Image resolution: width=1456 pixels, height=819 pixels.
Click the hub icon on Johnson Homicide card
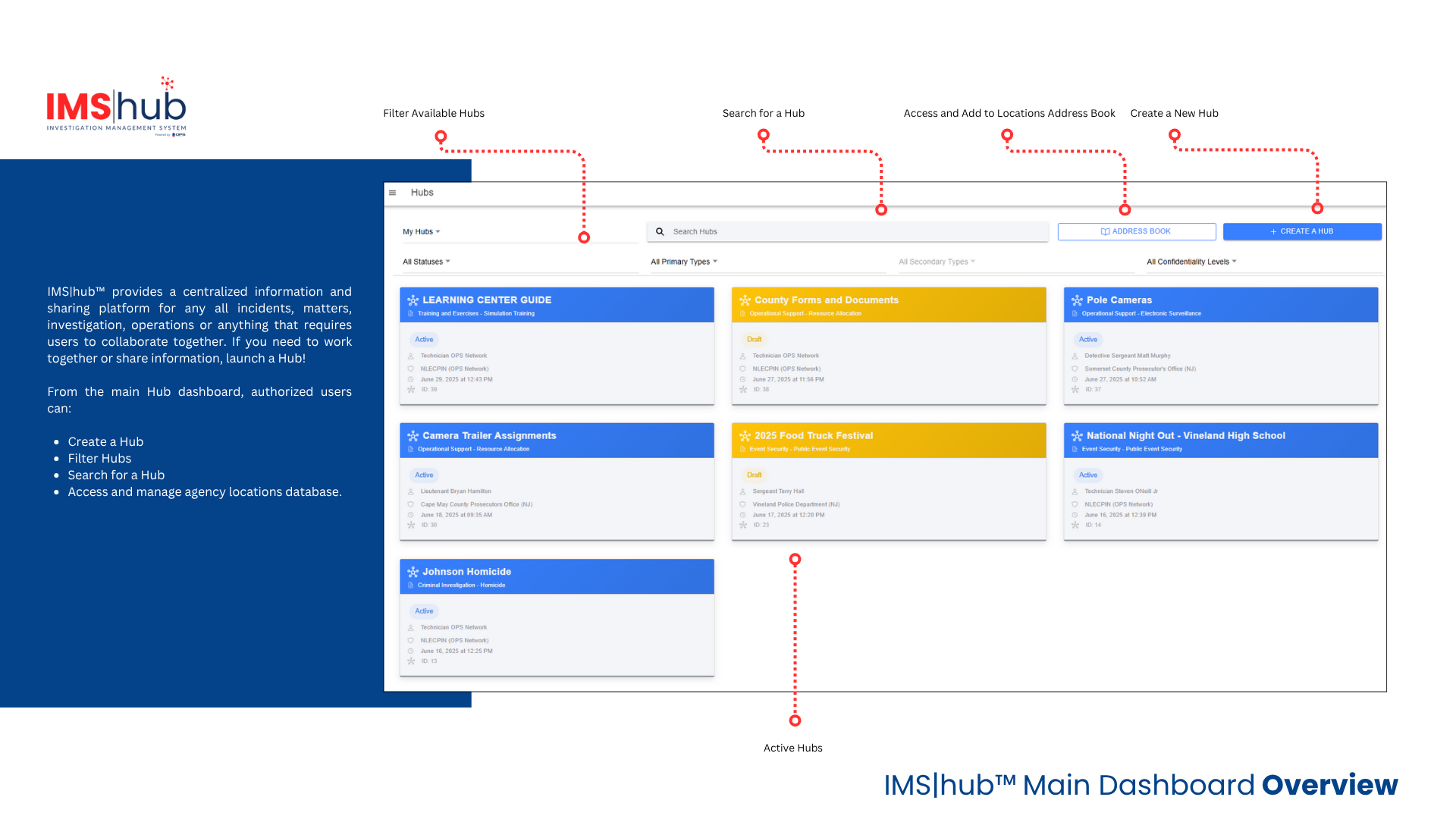coord(413,572)
